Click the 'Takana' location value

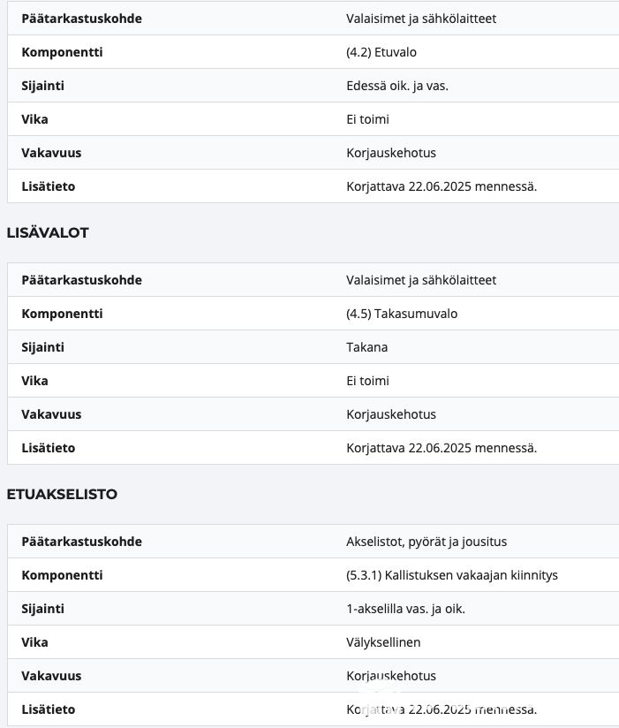point(367,347)
